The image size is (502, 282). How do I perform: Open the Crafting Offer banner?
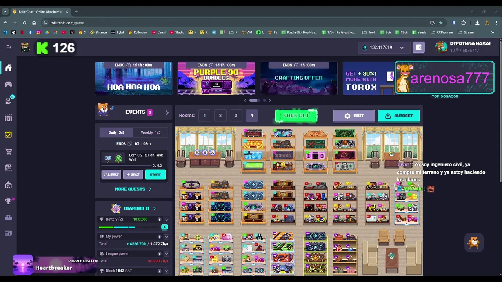click(299, 78)
